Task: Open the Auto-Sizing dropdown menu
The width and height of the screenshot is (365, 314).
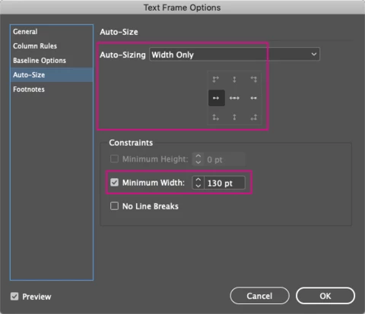Action: 234,55
